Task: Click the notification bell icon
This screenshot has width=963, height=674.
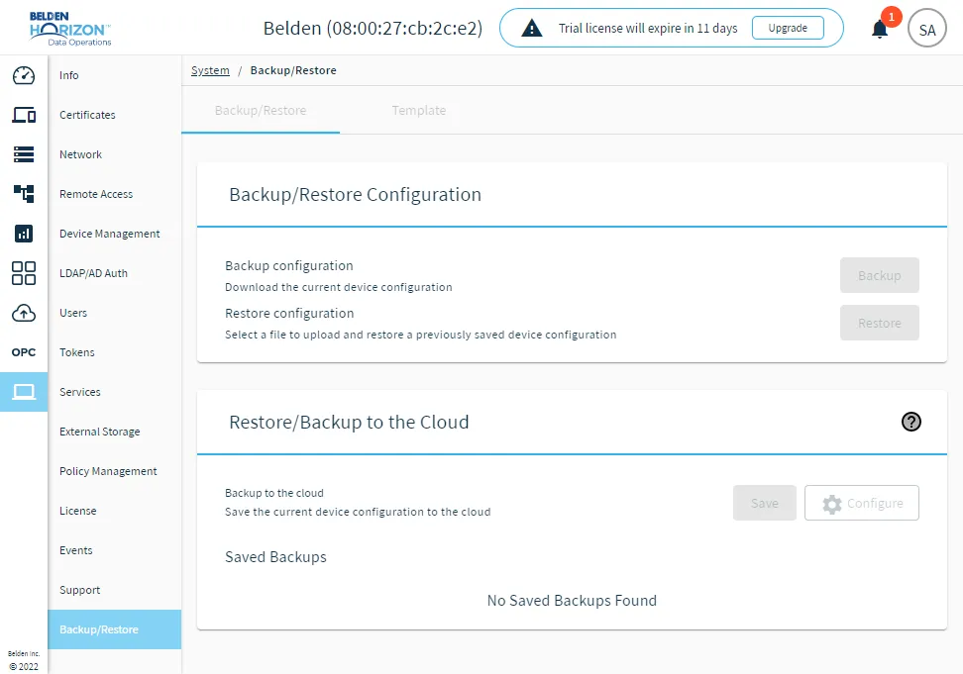Action: pyautogui.click(x=880, y=29)
